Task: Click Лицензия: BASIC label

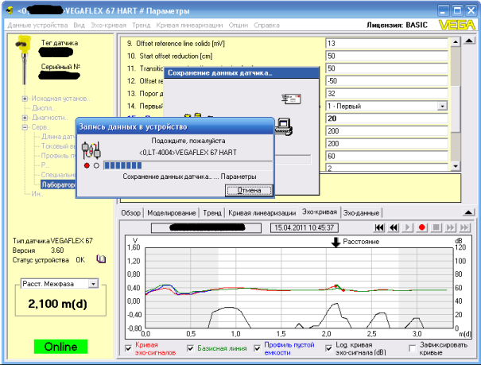Action: (397, 25)
